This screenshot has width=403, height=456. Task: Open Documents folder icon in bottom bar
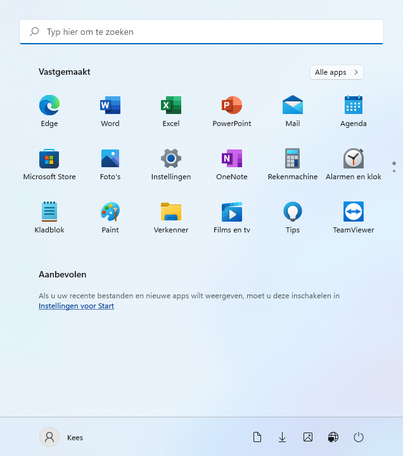pos(257,437)
